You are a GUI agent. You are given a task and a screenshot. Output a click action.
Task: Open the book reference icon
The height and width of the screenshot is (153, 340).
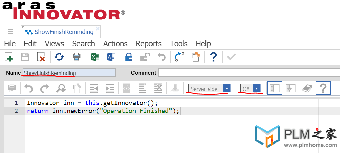[307, 88]
